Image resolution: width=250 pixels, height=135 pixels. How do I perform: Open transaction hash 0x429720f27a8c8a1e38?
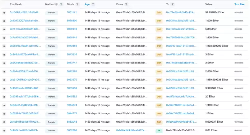click(x=25, y=21)
